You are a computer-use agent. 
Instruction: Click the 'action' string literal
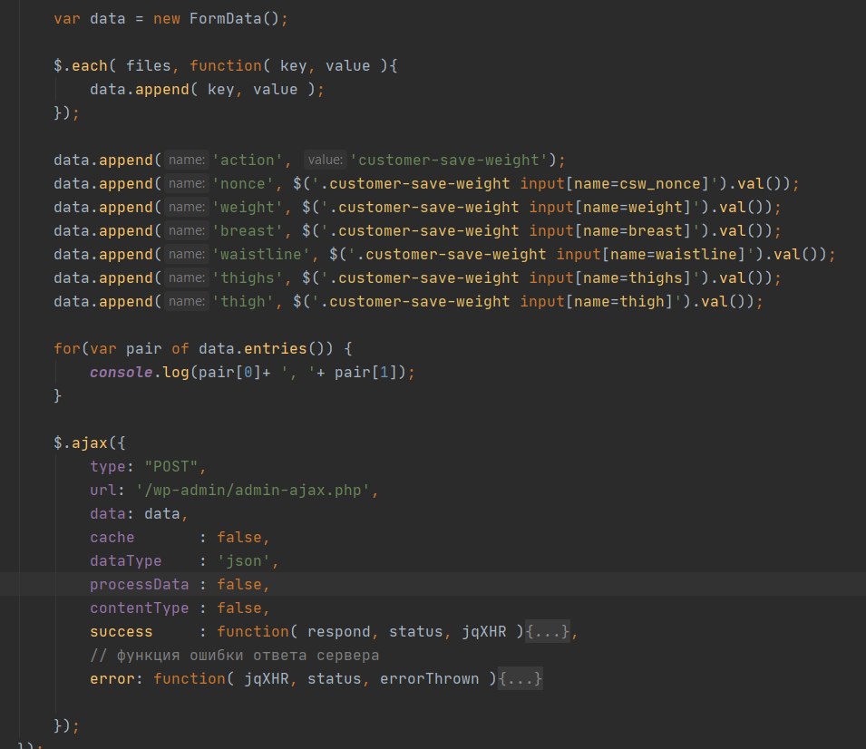(x=248, y=160)
